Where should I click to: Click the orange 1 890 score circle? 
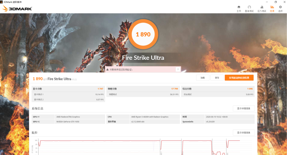[143, 34]
